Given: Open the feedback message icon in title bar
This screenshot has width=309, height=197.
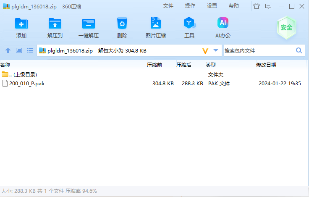Looking at the screenshot, I should click(x=268, y=6).
